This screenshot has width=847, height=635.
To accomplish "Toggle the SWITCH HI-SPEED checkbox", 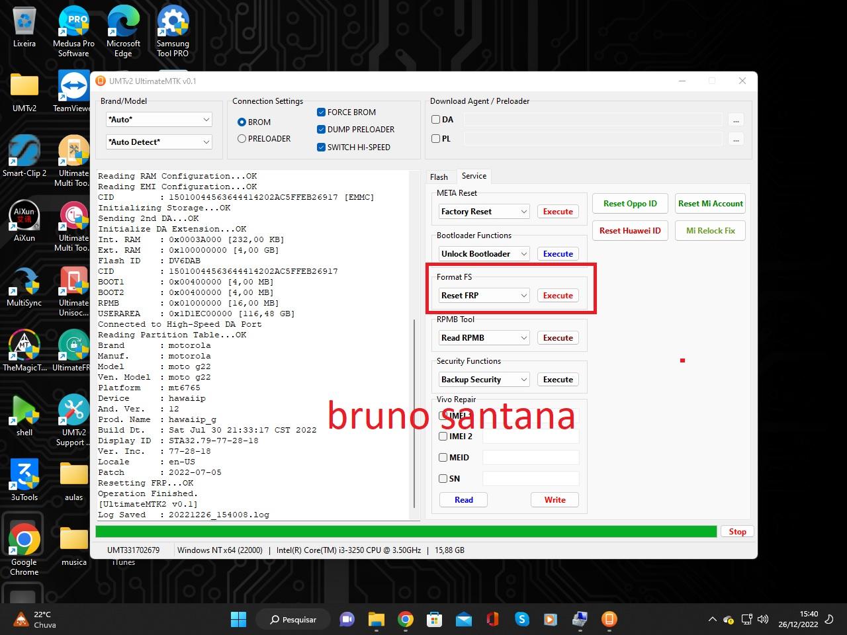I will click(321, 147).
